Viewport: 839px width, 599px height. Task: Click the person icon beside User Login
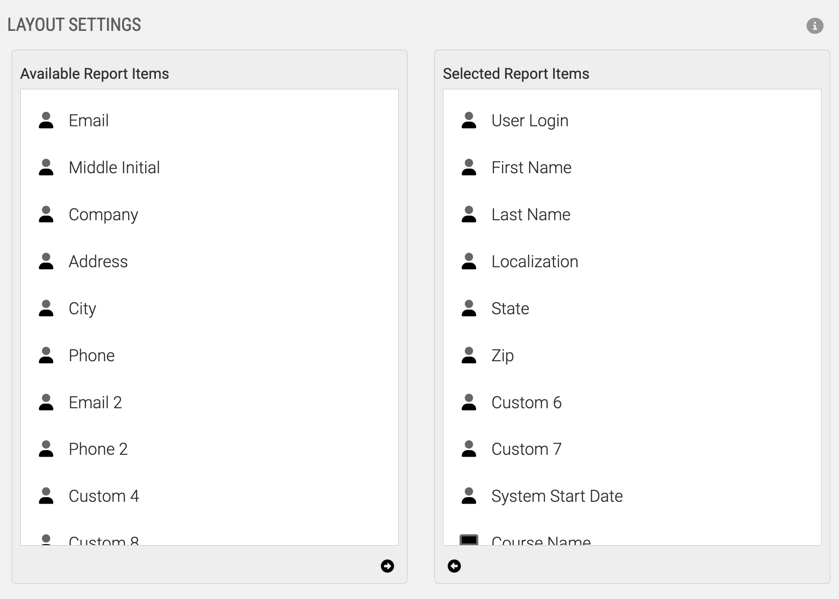click(x=469, y=121)
